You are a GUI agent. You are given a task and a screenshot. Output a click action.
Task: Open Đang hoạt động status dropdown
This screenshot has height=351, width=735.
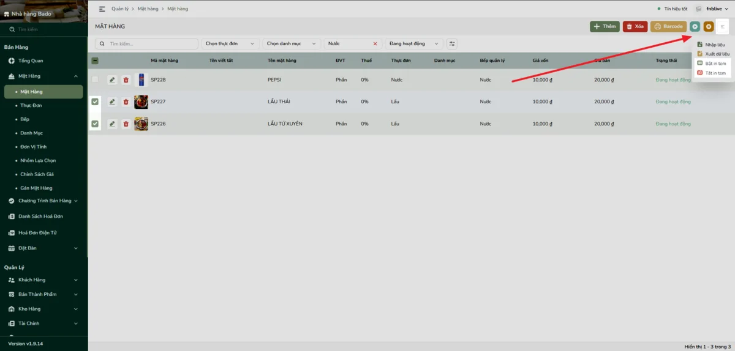click(x=414, y=43)
